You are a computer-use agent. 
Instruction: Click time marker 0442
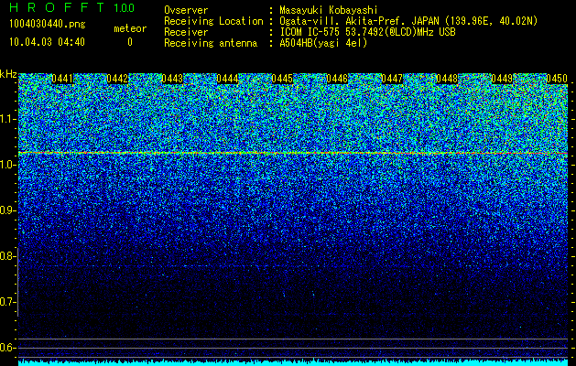pos(117,79)
